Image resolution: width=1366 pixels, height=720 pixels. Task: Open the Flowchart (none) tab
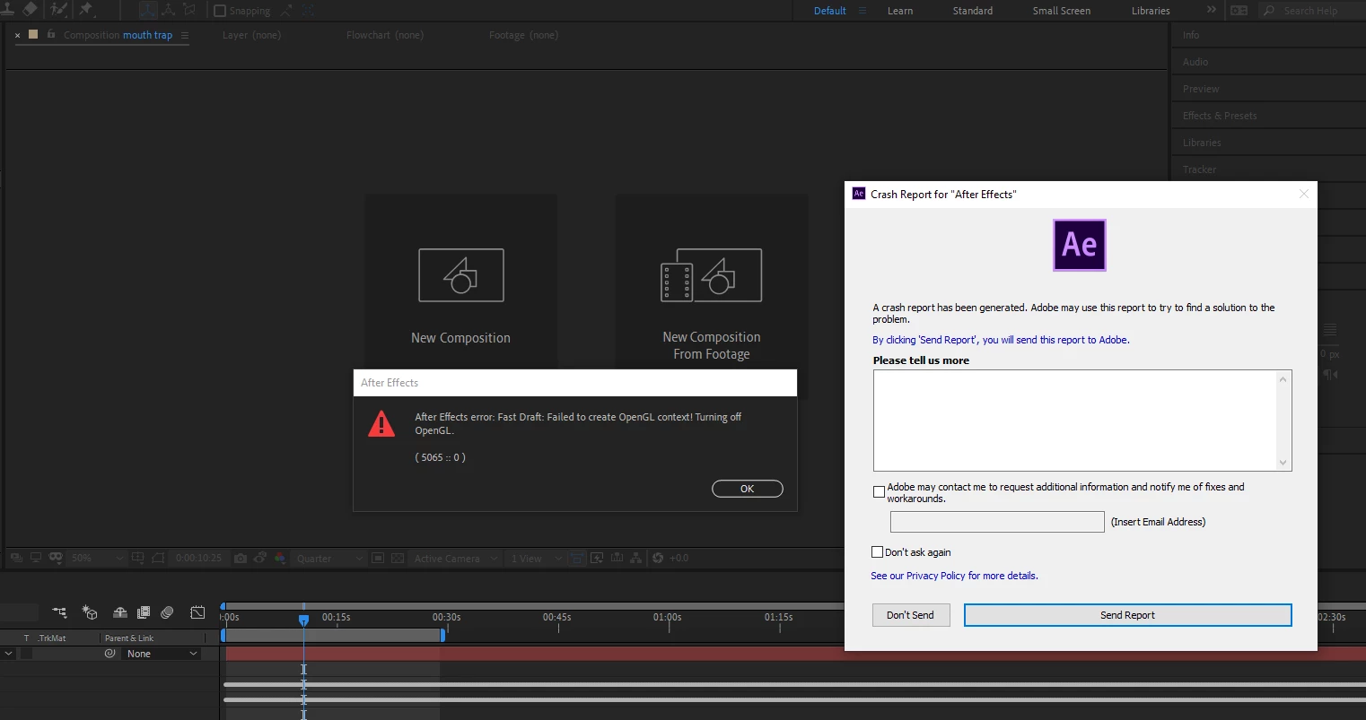(x=385, y=35)
